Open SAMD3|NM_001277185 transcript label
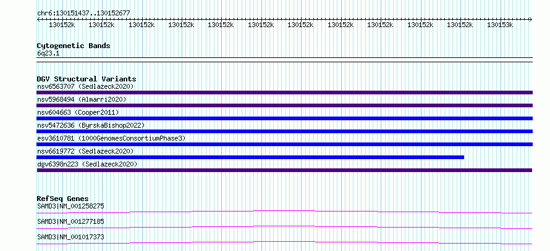This screenshot has height=251, width=550. (70, 221)
